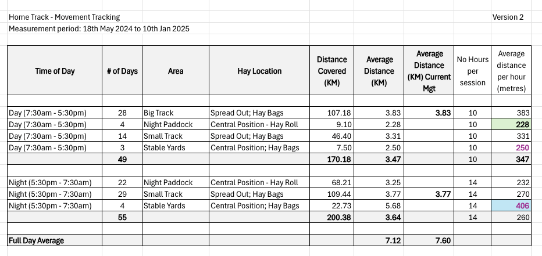Select the purple 250 value cell

click(511, 147)
